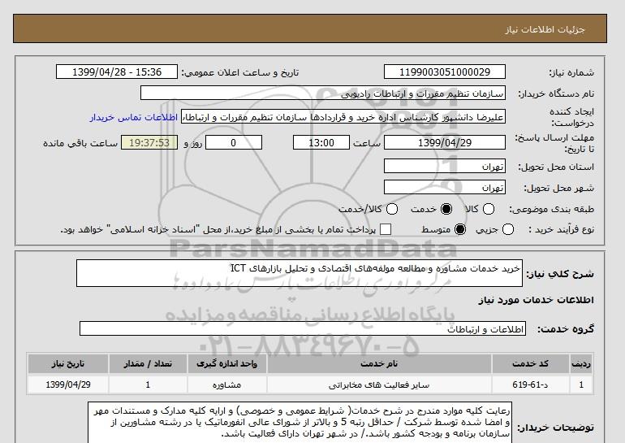Click the days remaining field showing 0
Image resolution: width=625 pixels, height=443 pixels.
click(x=234, y=142)
